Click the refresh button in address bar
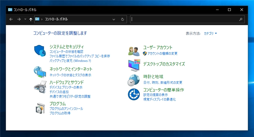The image size is (254, 137). pyautogui.click(x=123, y=19)
